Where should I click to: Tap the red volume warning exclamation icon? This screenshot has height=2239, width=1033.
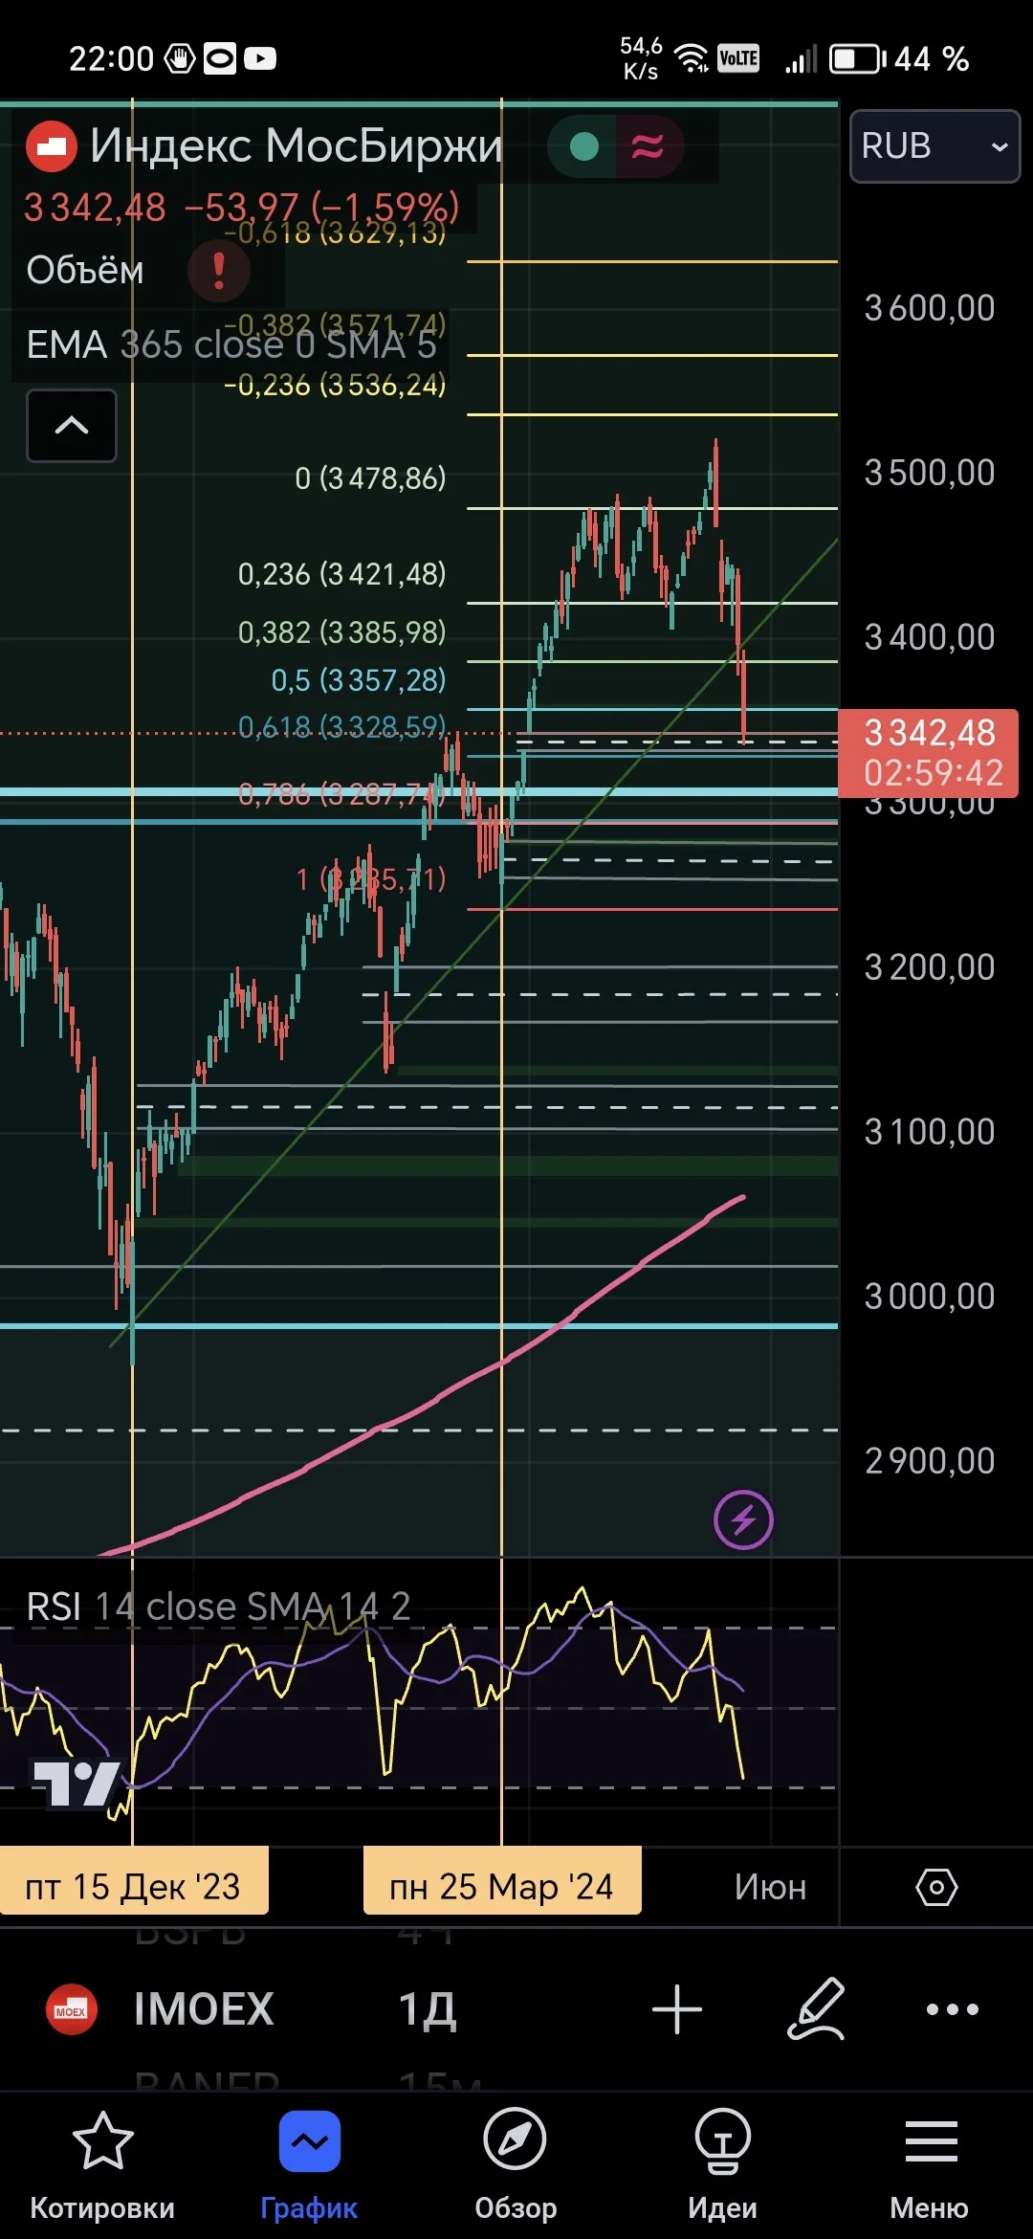pos(219,271)
